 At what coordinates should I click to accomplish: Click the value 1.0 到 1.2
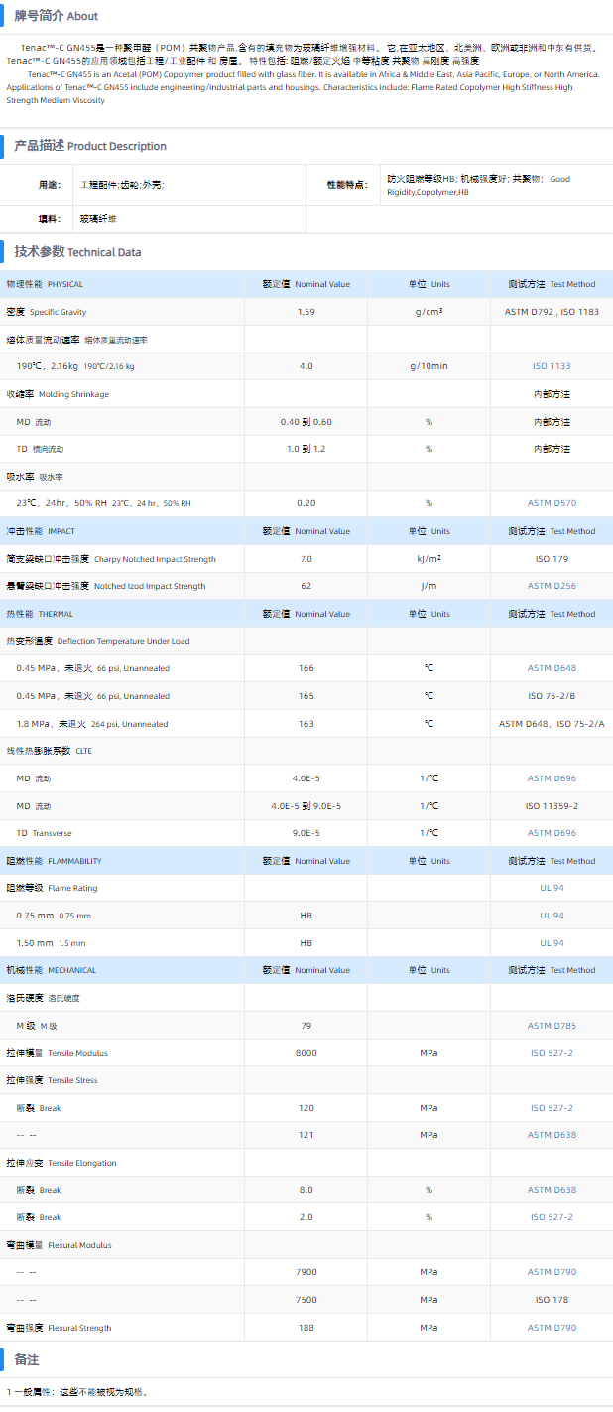pyautogui.click(x=306, y=449)
